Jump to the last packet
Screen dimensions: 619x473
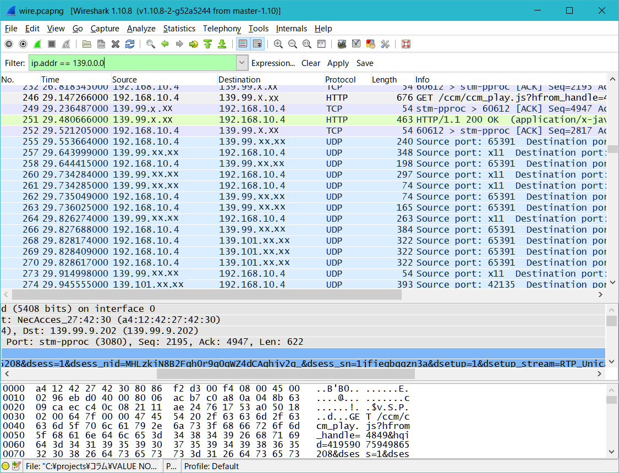coord(222,44)
